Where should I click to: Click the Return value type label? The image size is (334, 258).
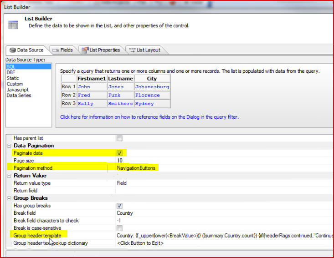coord(32,183)
